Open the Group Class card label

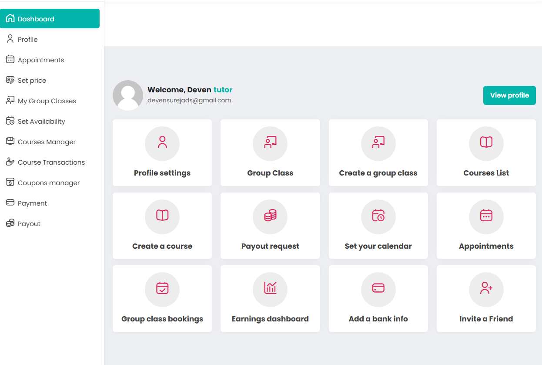(x=270, y=173)
